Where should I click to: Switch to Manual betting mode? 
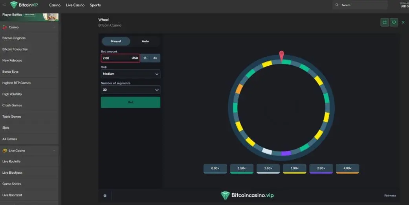[116, 41]
